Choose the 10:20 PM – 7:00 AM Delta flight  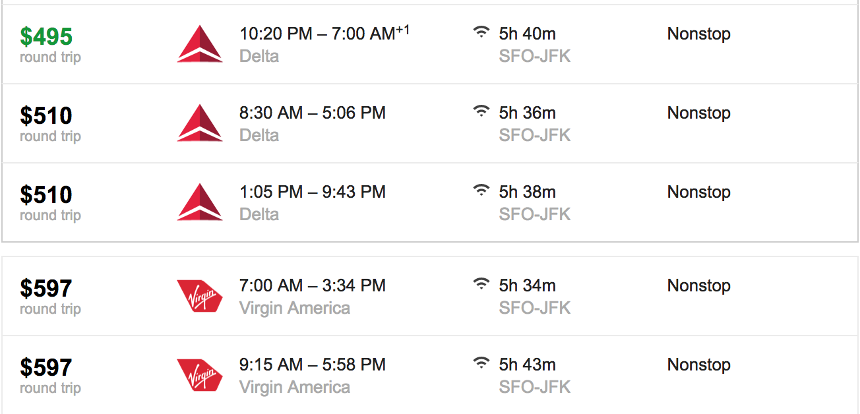click(x=430, y=44)
